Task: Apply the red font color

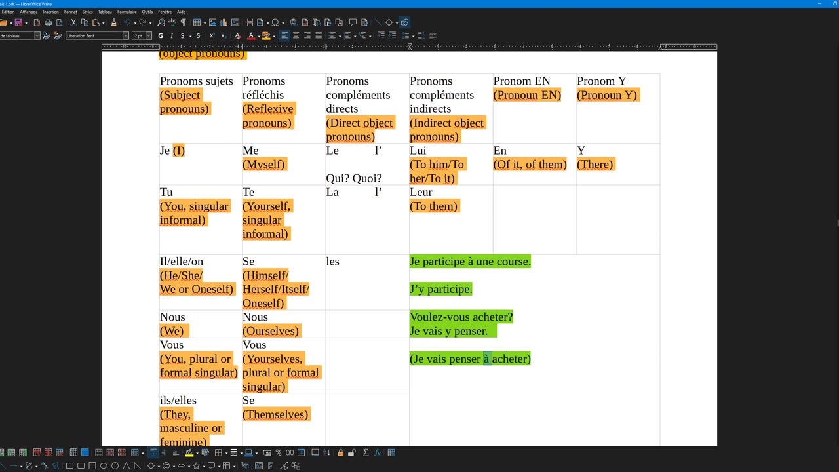Action: tap(250, 36)
